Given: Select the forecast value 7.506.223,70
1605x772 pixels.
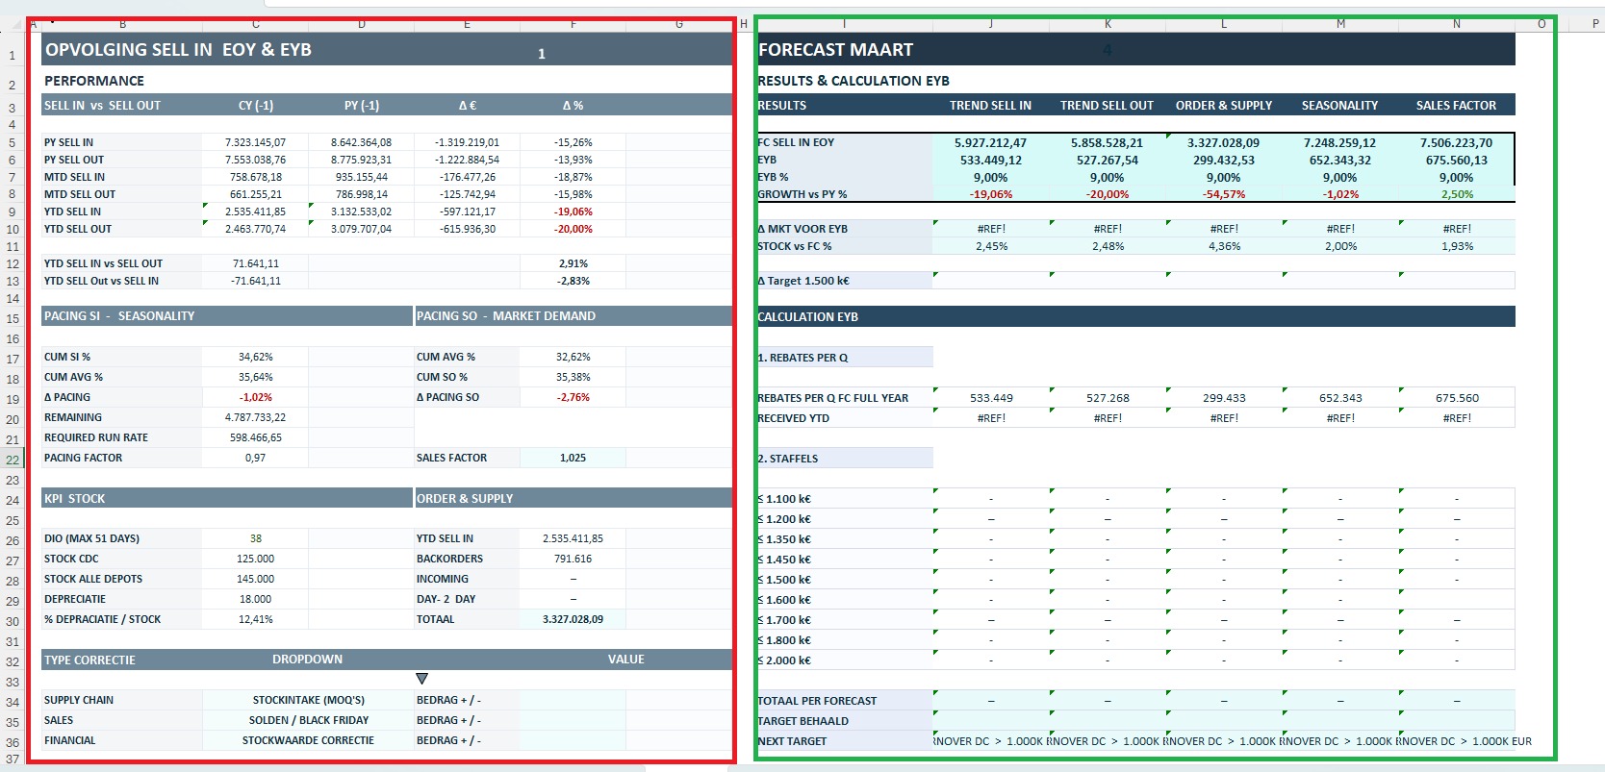Looking at the screenshot, I should pos(1456,142).
